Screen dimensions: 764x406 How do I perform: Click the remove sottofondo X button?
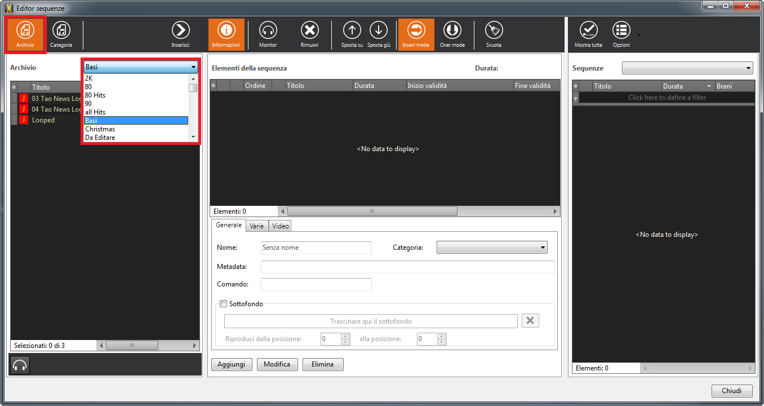pos(530,320)
